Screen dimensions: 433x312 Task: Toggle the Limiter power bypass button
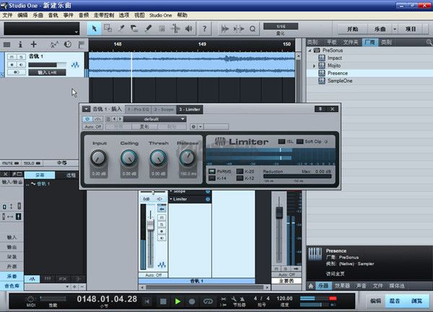point(87,118)
